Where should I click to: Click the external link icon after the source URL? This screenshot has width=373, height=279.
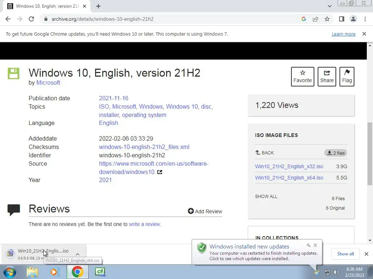coord(160,172)
